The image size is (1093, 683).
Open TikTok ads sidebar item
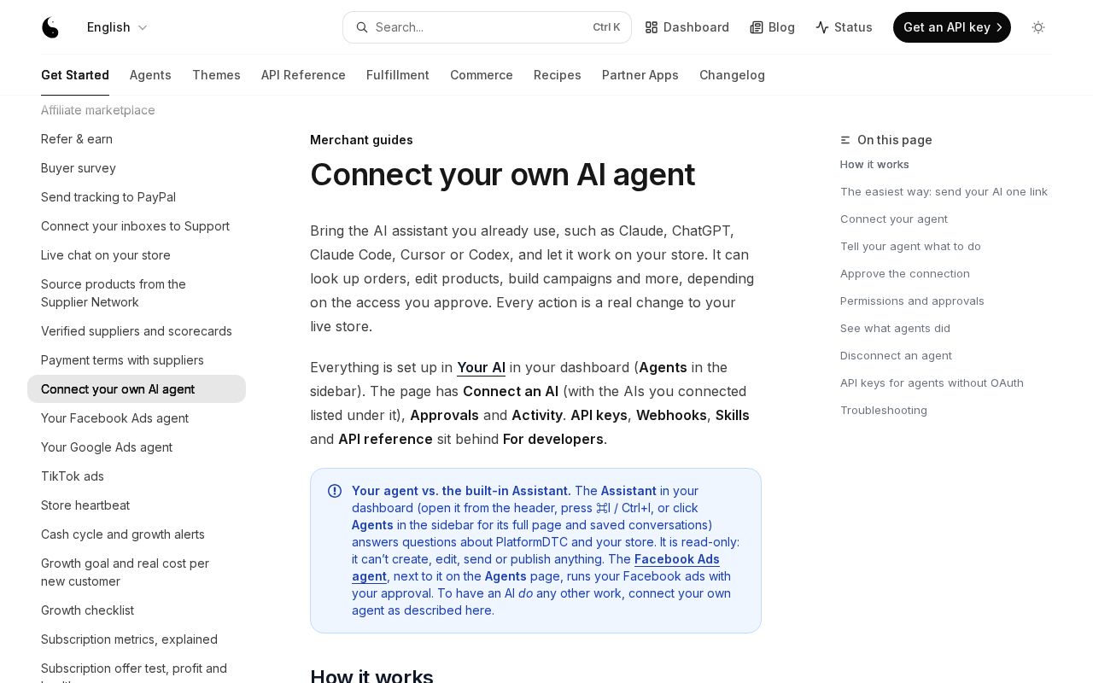(137, 476)
